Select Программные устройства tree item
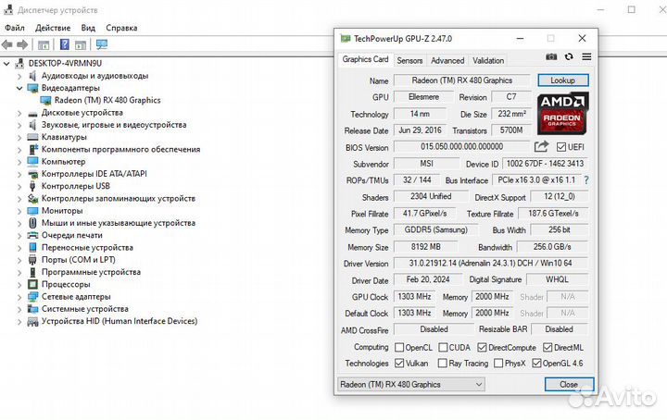Image resolution: width=667 pixels, height=420 pixels. pyautogui.click(x=91, y=272)
